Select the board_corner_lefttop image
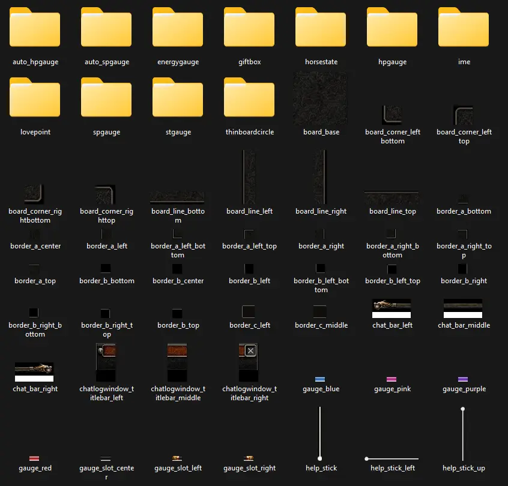 (x=464, y=115)
